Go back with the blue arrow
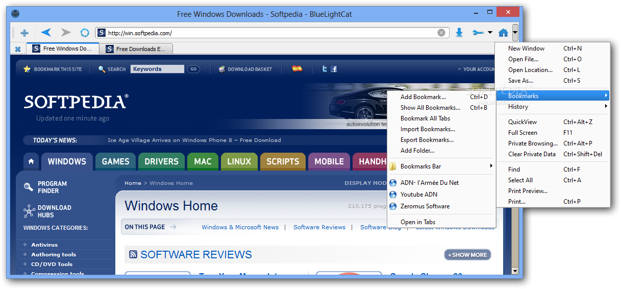 [46, 33]
